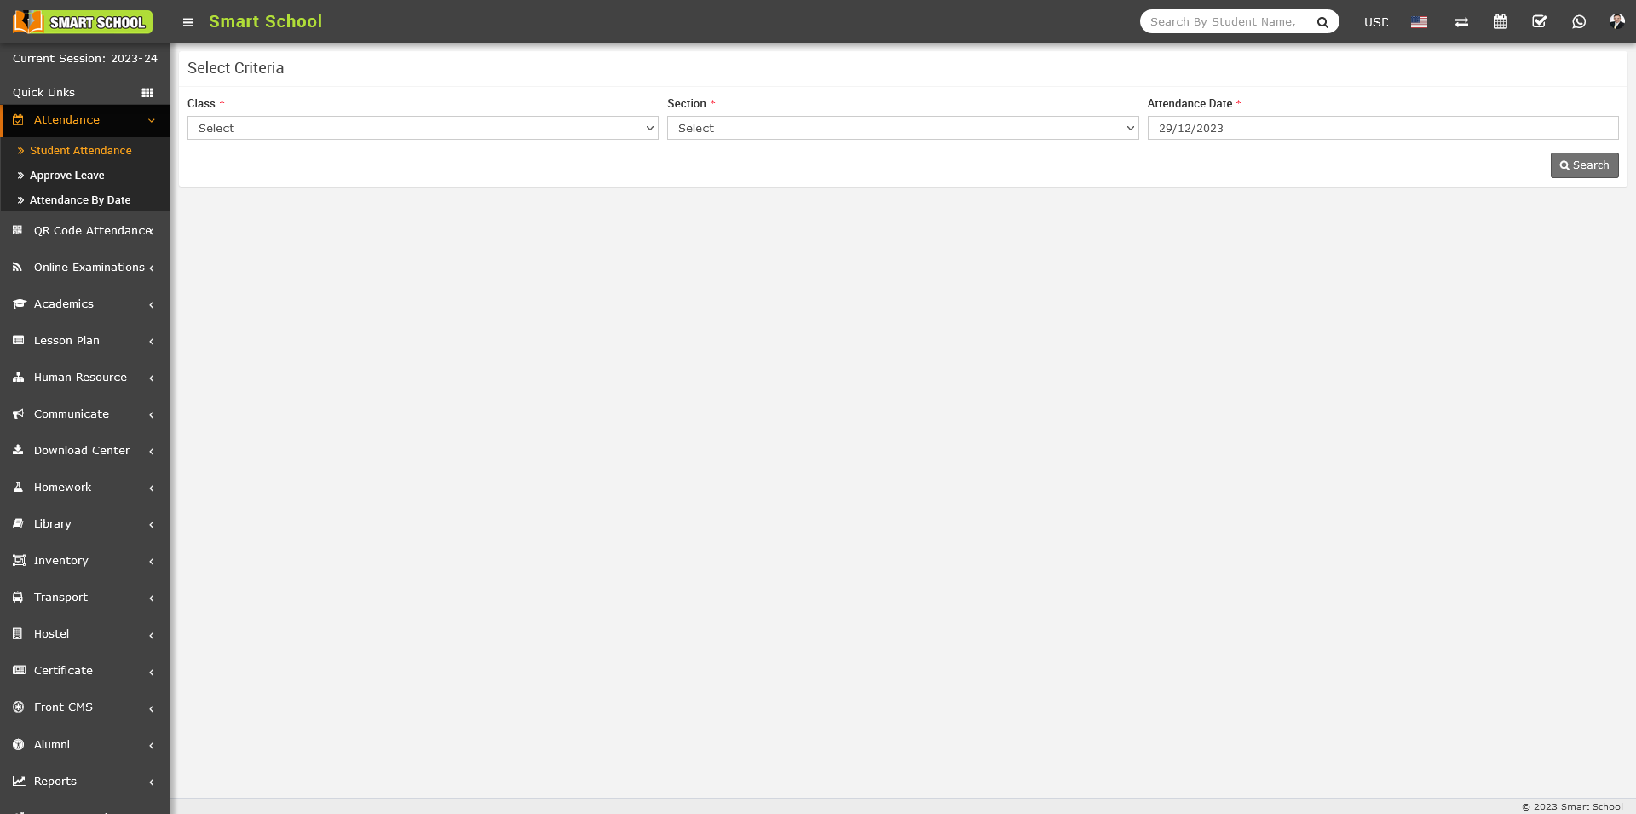Collapse the sidebar with the hamburger toggle
This screenshot has width=1636, height=814.
(187, 22)
